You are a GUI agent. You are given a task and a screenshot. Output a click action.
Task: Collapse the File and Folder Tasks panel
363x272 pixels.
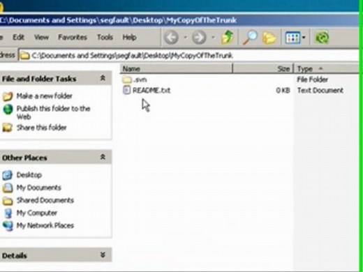coord(103,78)
